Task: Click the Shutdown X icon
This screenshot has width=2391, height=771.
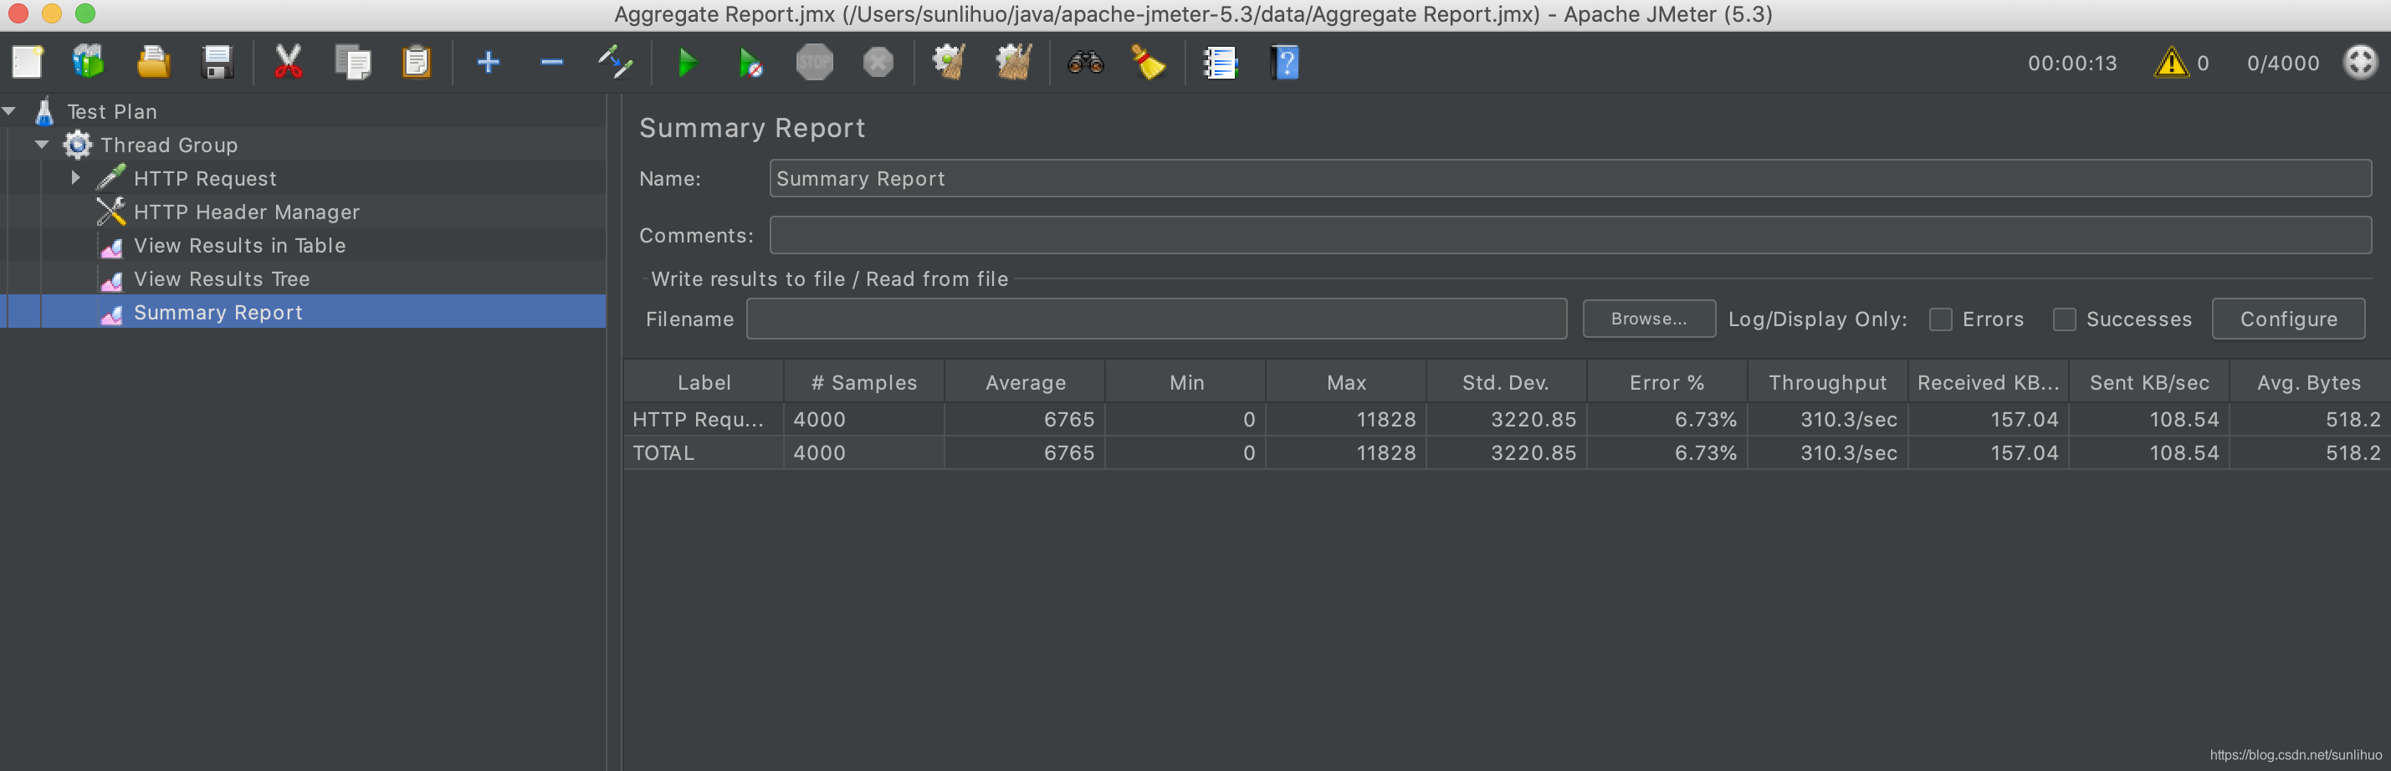Action: click(x=878, y=63)
